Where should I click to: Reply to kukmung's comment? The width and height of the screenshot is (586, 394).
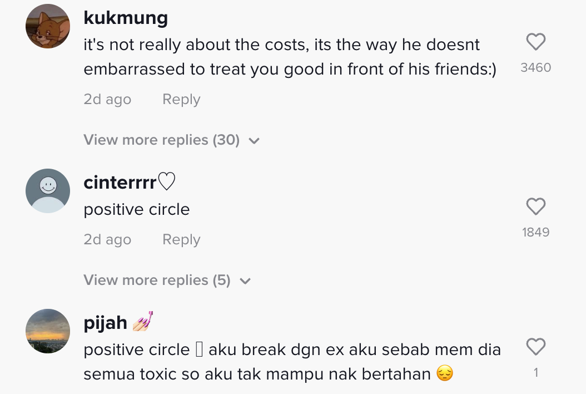[181, 100]
